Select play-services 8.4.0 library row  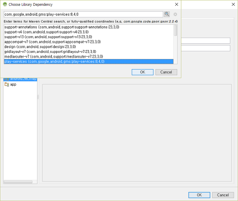89,61
